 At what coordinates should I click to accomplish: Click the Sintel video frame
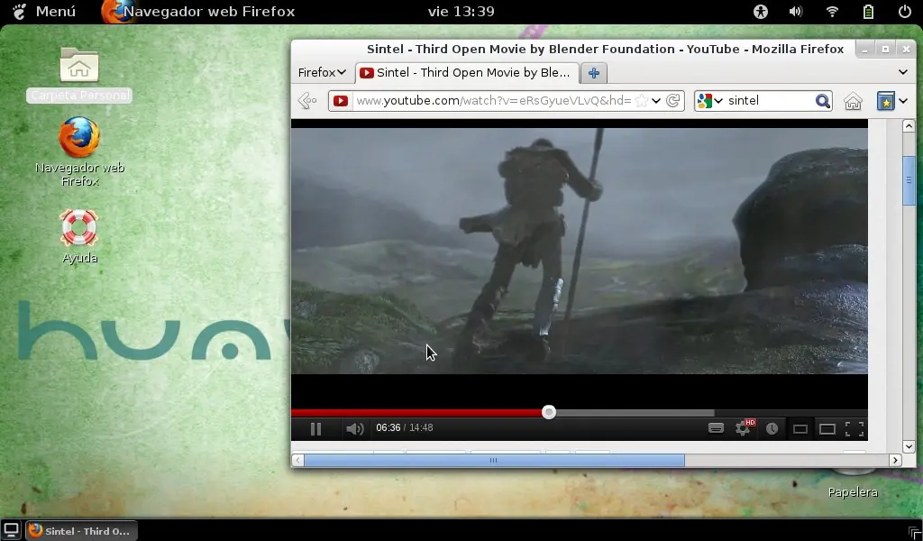[580, 251]
